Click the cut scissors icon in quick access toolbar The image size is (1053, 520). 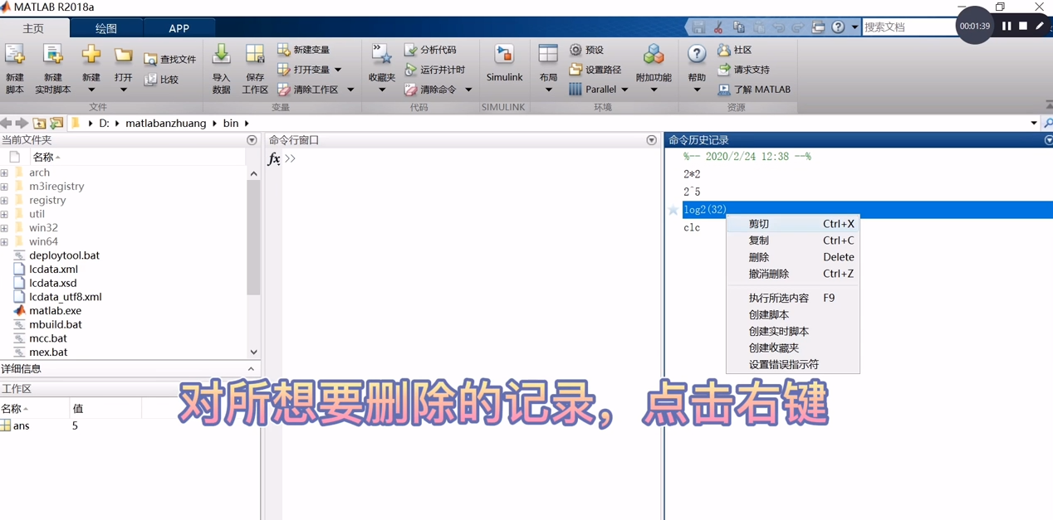(719, 27)
